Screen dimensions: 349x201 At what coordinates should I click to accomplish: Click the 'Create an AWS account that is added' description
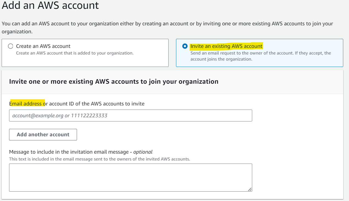75,53
